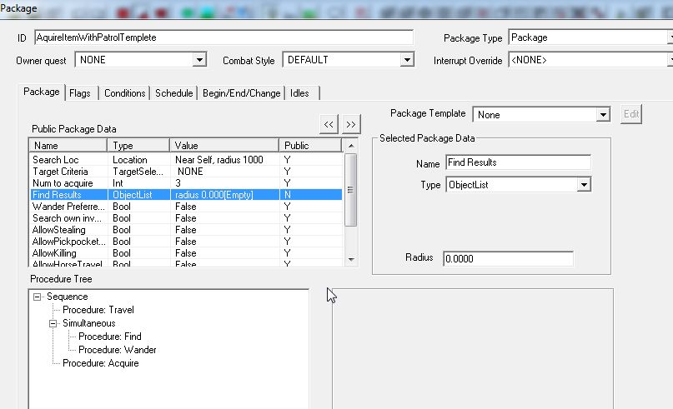The image size is (673, 409).
Task: Switch to the Flags tab
Action: (x=80, y=93)
